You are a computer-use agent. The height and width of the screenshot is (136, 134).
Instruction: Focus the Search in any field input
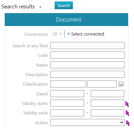coord(87,46)
